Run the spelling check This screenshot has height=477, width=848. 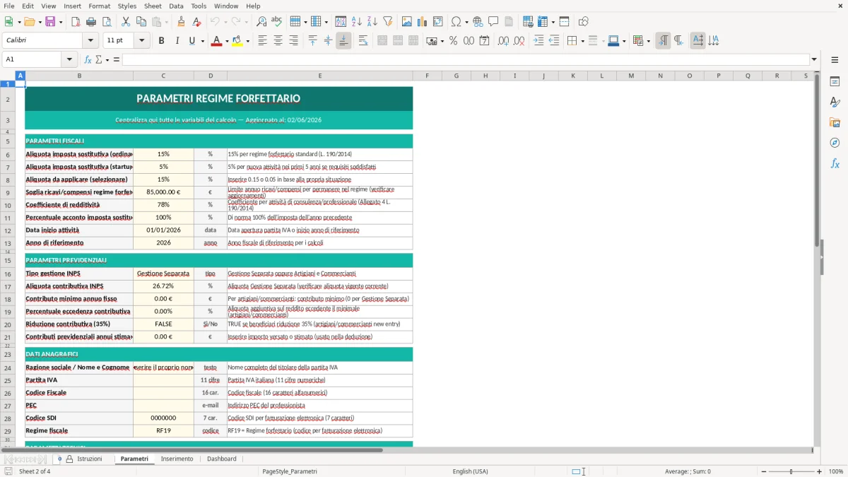point(276,22)
